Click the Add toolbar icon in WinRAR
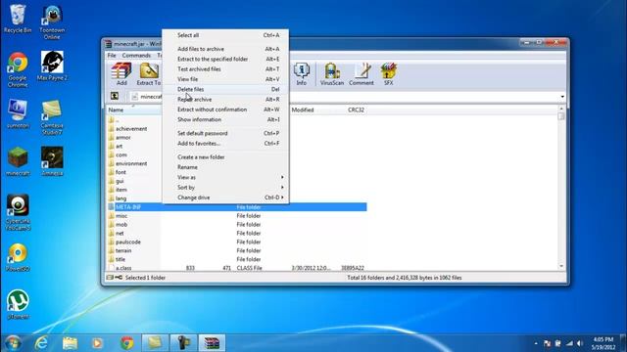The width and height of the screenshot is (627, 352). pos(121,74)
